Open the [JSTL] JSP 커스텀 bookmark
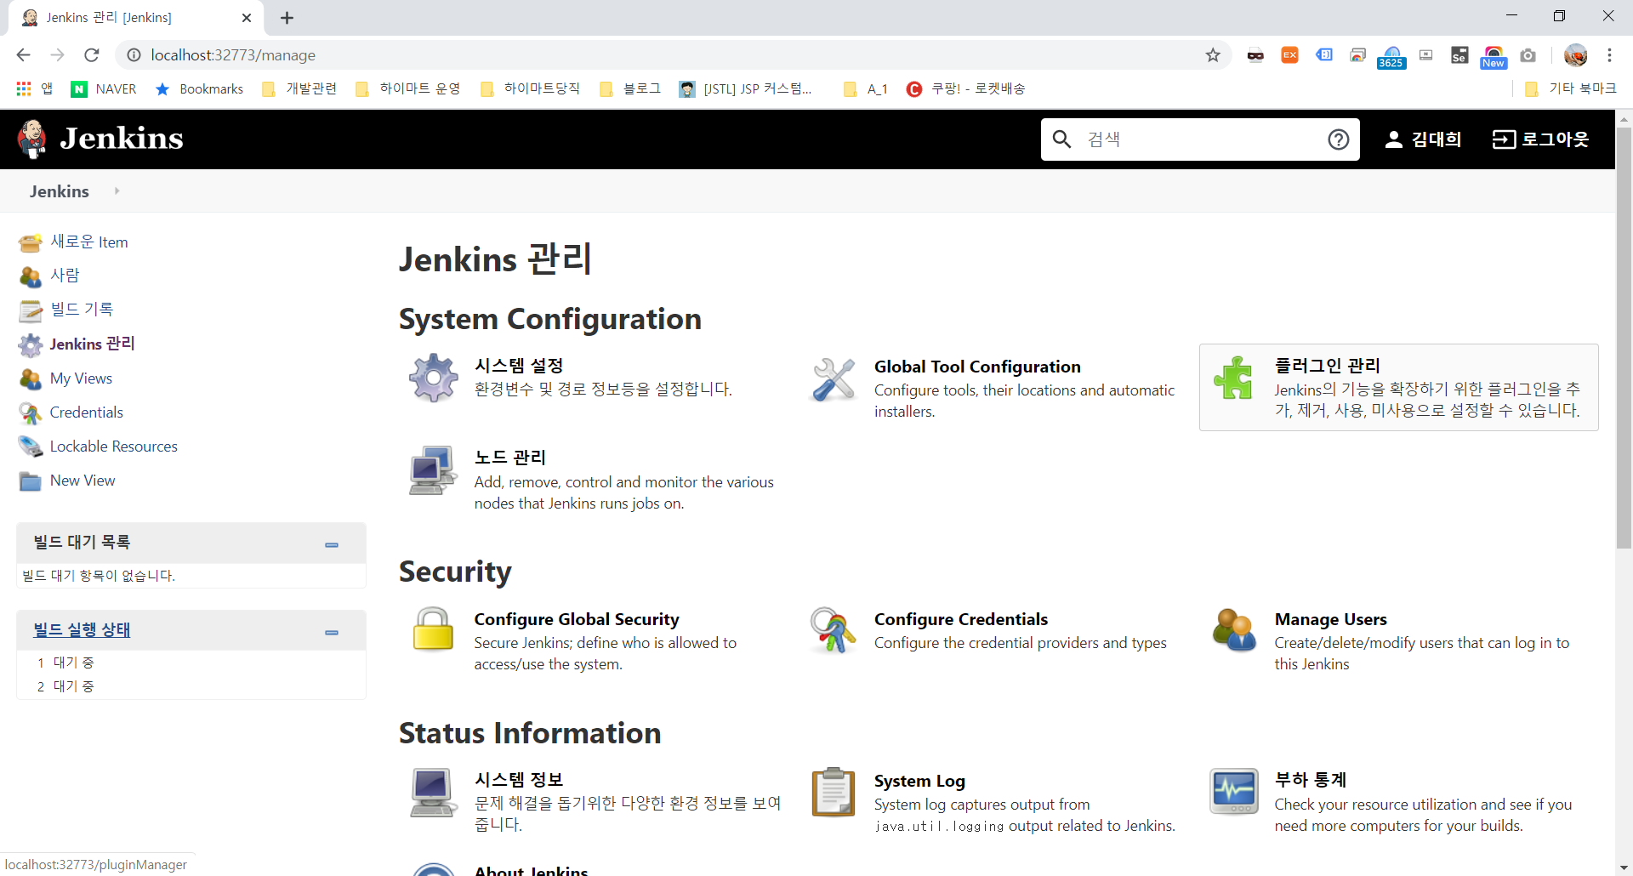 coord(745,88)
